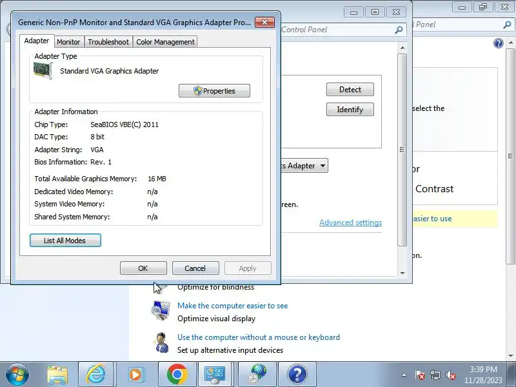
Task: Click List All Modes button
Action: tap(65, 241)
